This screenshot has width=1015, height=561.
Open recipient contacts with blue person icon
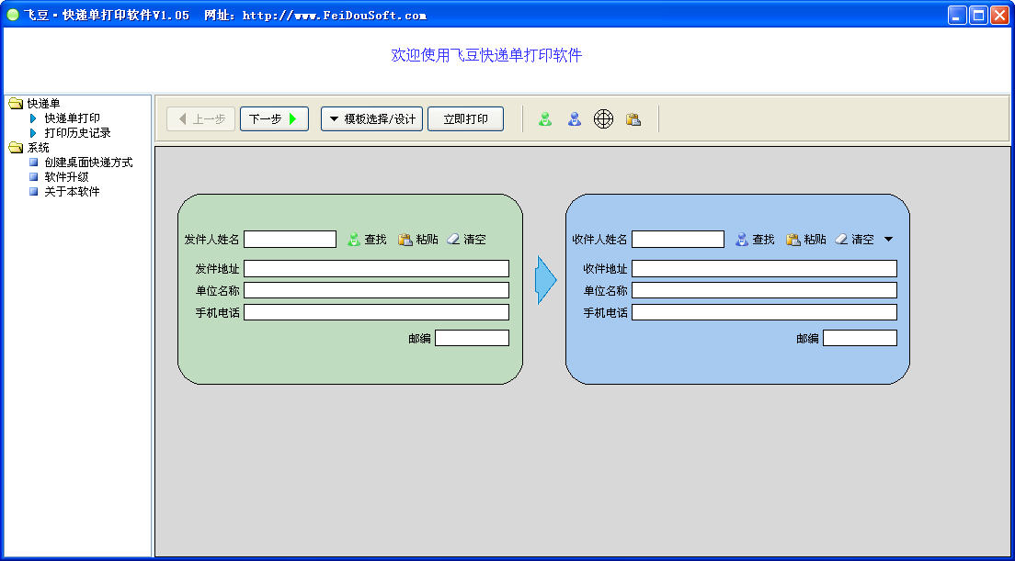[574, 118]
